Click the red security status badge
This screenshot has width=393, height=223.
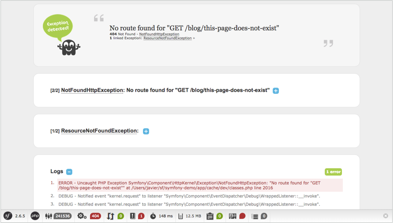[x=242, y=216]
